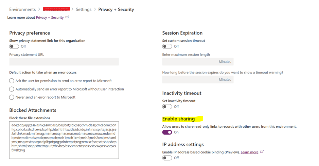The width and height of the screenshot is (319, 166).
Task: Click external link icon next to IP Learn more
Action: (262, 152)
